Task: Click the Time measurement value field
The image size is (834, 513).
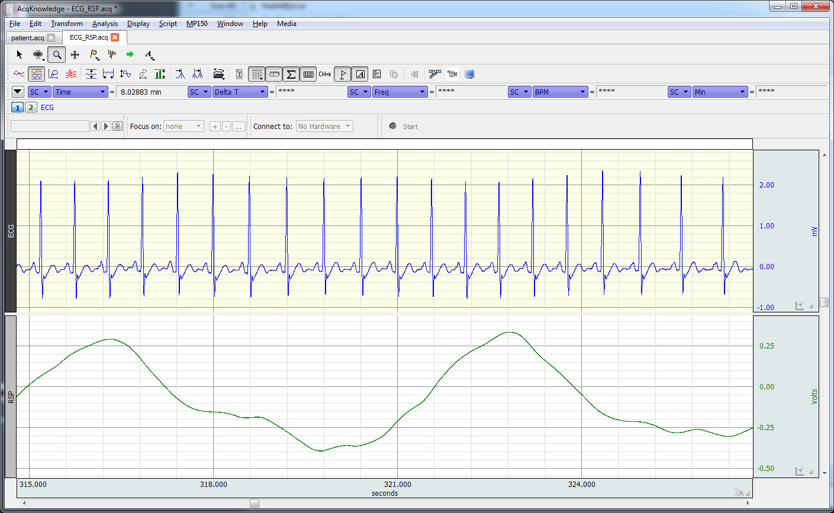Action: (152, 92)
